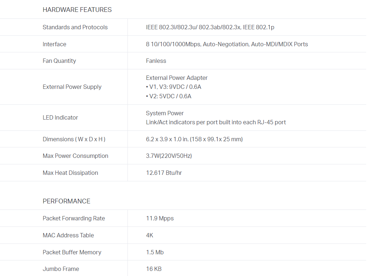Click the 3.7W(220V/50Hz) power consumption value
368x276 pixels.
tap(169, 156)
